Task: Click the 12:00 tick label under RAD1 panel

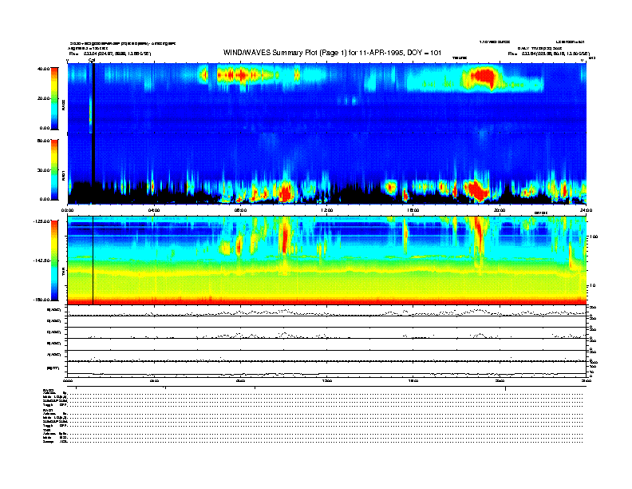Action: click(326, 210)
